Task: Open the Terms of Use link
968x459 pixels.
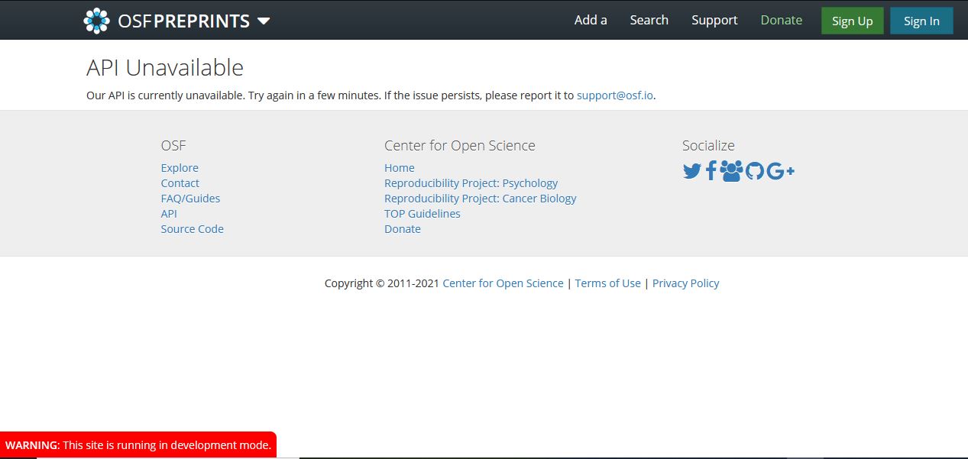Action: coord(608,283)
